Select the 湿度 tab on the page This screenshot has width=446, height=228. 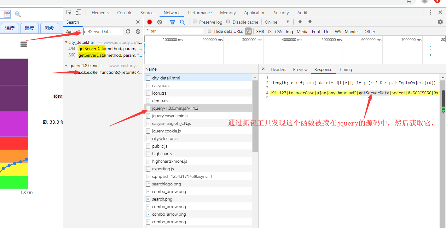pos(30,28)
